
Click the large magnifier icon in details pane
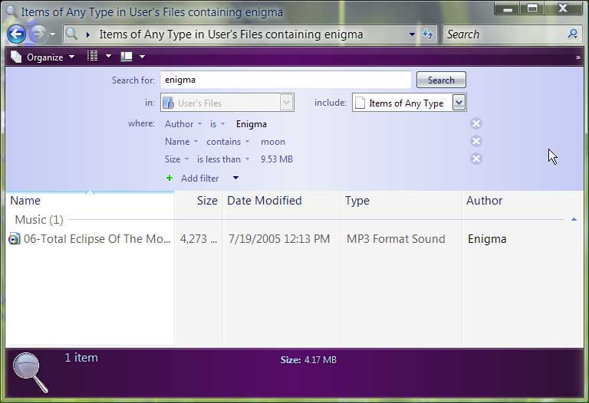pos(30,372)
